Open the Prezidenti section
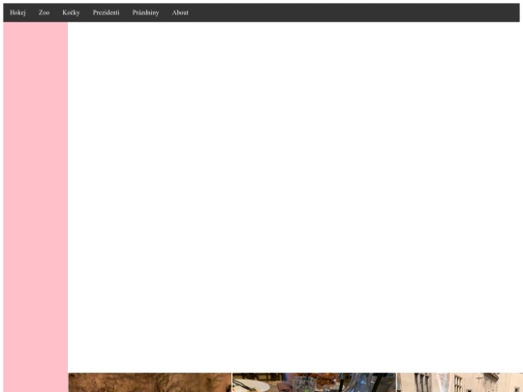This screenshot has height=392, width=523. pos(106,13)
